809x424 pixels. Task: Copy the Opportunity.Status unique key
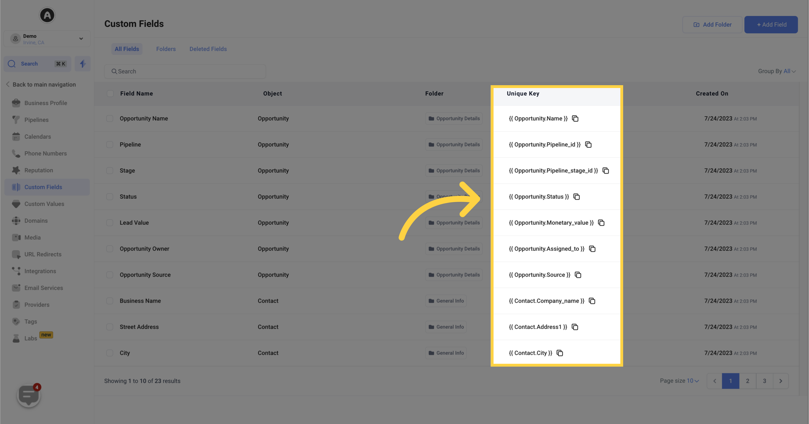pos(577,197)
